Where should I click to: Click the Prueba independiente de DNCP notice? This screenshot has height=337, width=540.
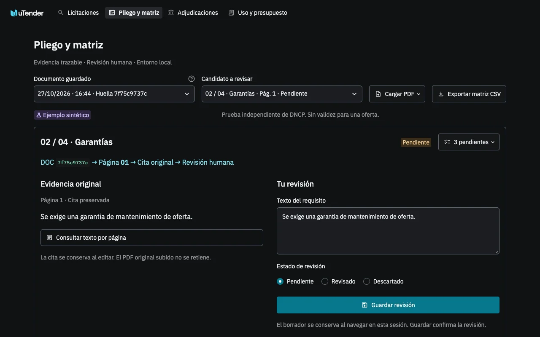300,115
